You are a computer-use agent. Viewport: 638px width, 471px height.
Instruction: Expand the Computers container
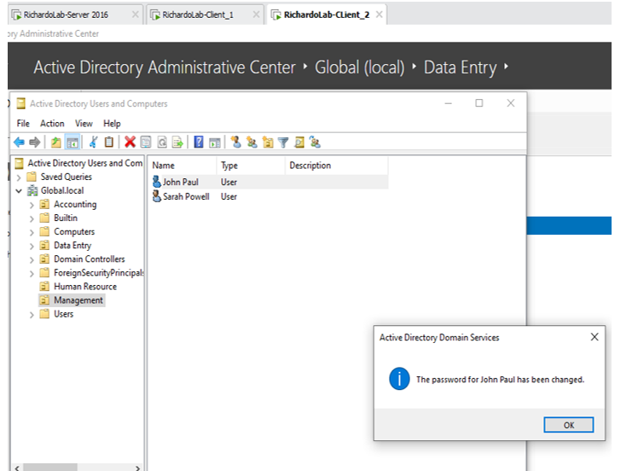[x=32, y=232]
